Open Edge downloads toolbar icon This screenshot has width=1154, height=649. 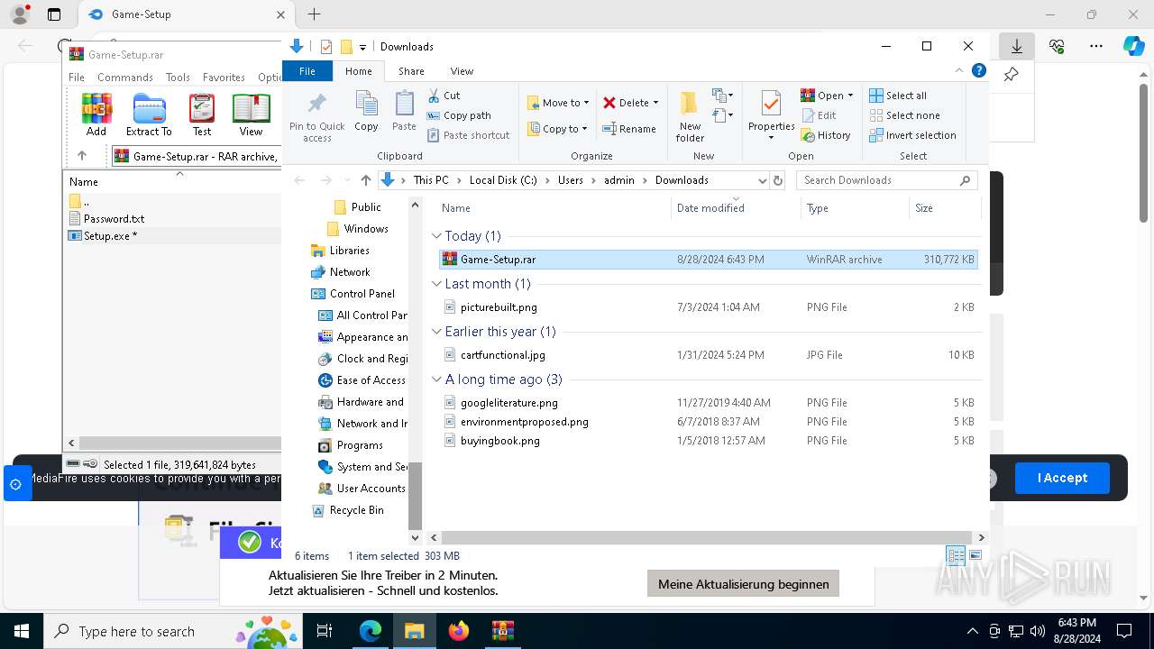(x=1017, y=46)
